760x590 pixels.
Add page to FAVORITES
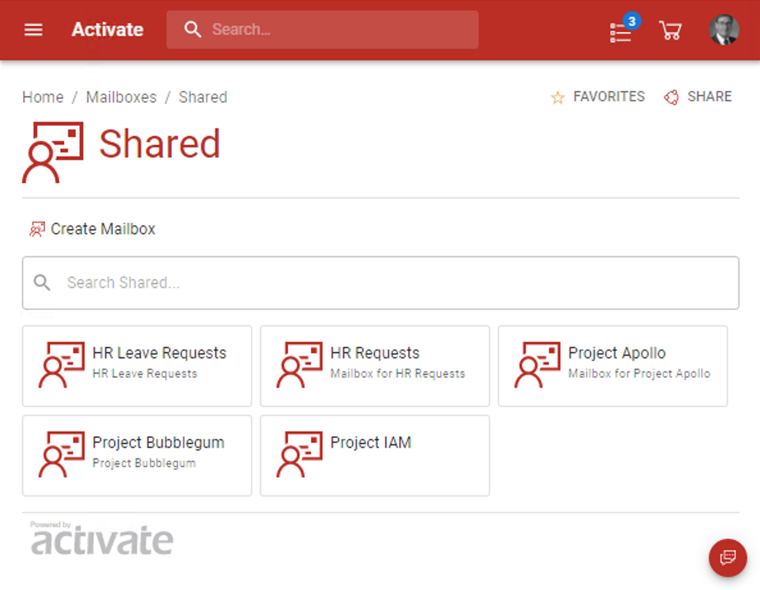coord(609,97)
